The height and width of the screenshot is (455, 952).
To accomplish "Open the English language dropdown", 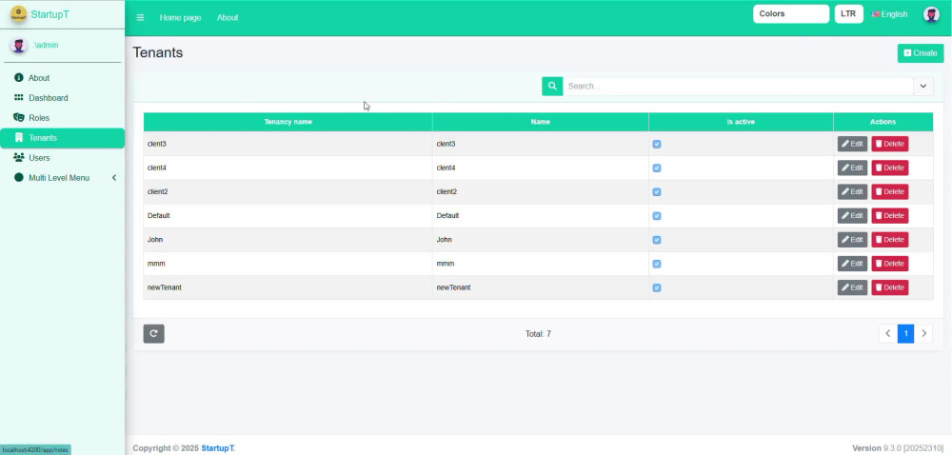I will coord(889,14).
